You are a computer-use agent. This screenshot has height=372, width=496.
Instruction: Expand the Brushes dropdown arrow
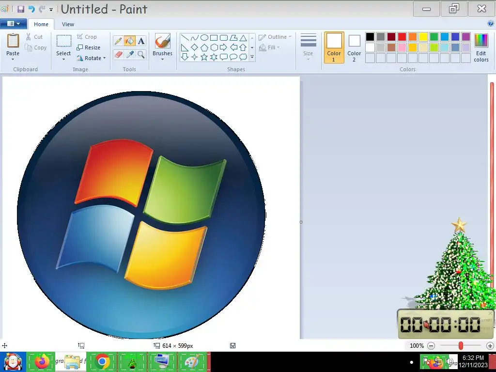162,59
